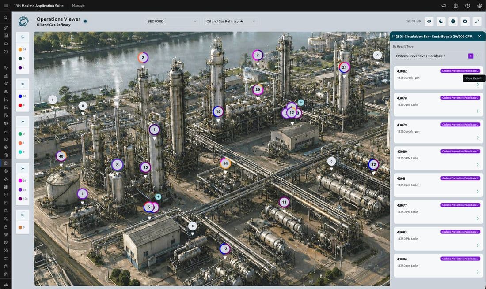This screenshot has width=486, height=289.
Task: Click the Manage tab in the top bar
Action: tap(78, 6)
